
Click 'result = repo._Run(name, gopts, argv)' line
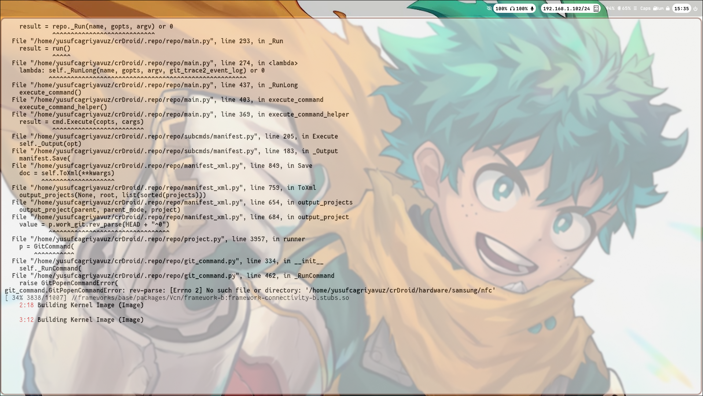(96, 26)
